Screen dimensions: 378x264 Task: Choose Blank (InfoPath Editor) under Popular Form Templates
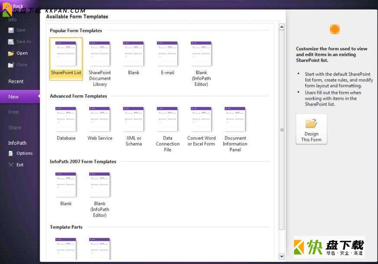(201, 64)
